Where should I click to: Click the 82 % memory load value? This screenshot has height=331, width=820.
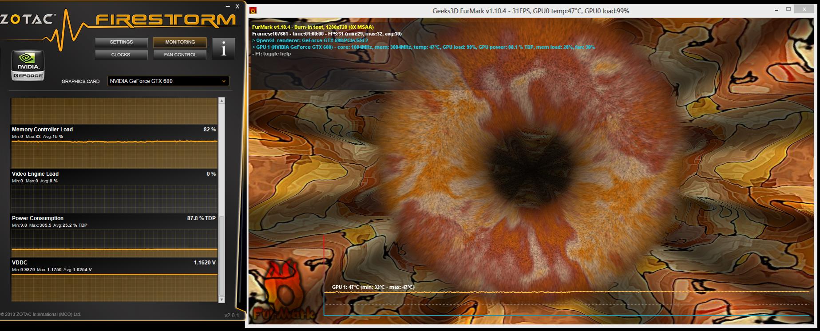(x=210, y=130)
